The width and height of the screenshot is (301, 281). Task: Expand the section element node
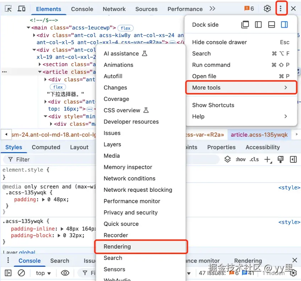coord(40,64)
